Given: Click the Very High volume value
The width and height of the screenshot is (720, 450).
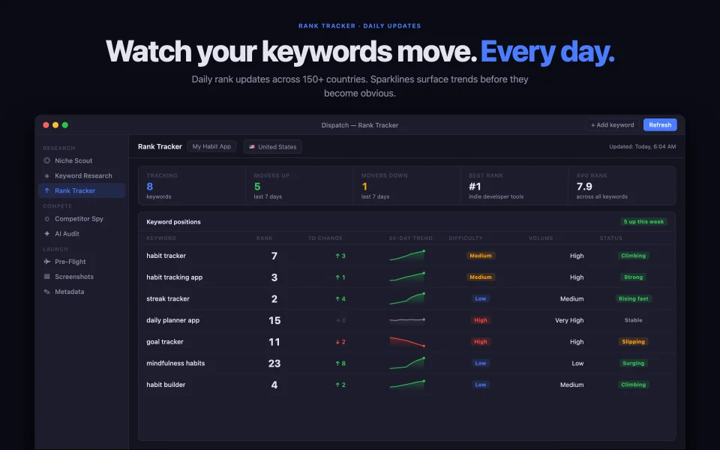Looking at the screenshot, I should click(569, 320).
